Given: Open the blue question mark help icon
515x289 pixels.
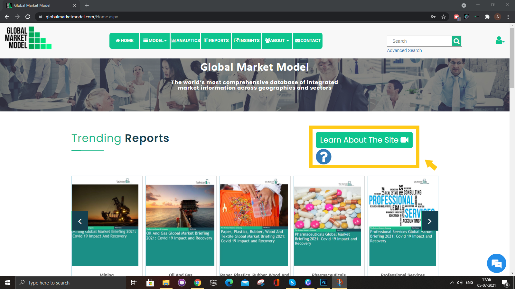Looking at the screenshot, I should click(x=323, y=157).
